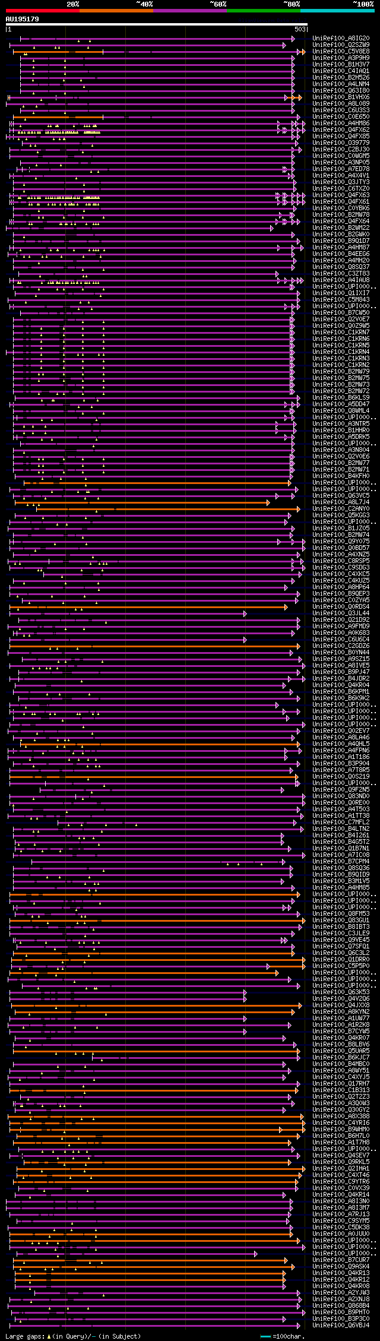Image resolution: width=380 pixels, height=1341 pixels.
Task: Open hit UniRef100_C4IAQ1
Action: coord(341,71)
